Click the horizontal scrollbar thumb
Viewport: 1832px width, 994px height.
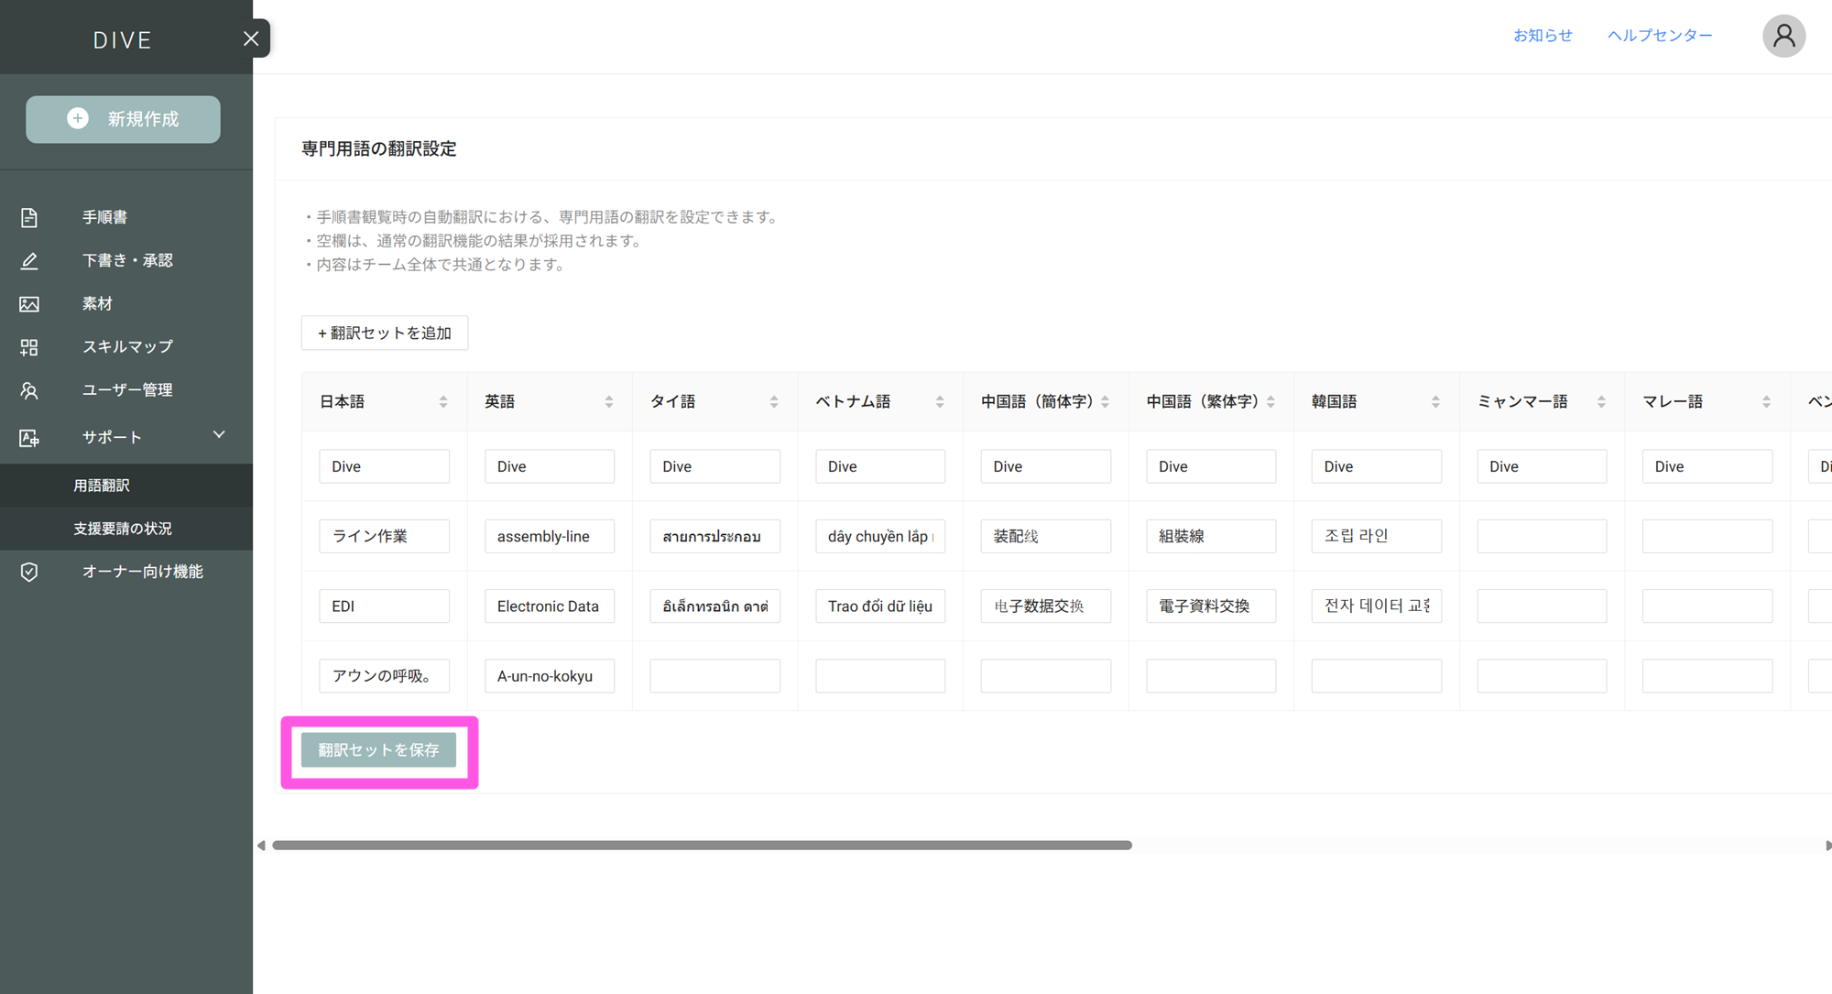coord(702,845)
